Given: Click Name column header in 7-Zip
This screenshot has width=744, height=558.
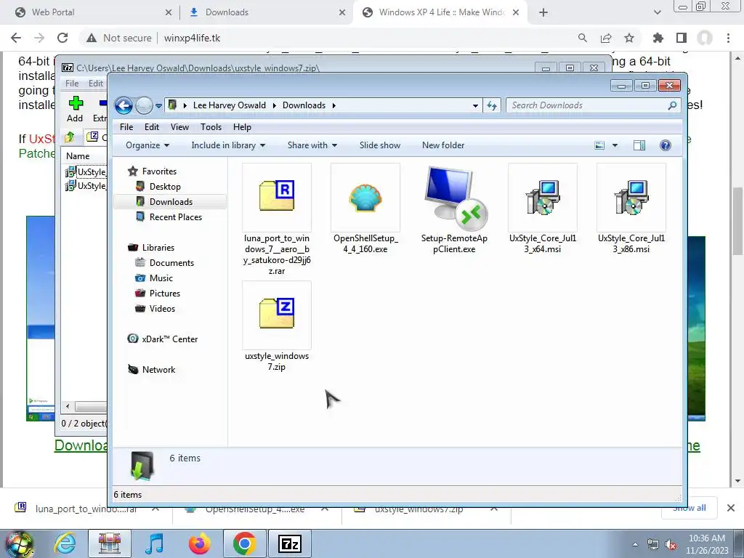Looking at the screenshot, I should (x=78, y=156).
